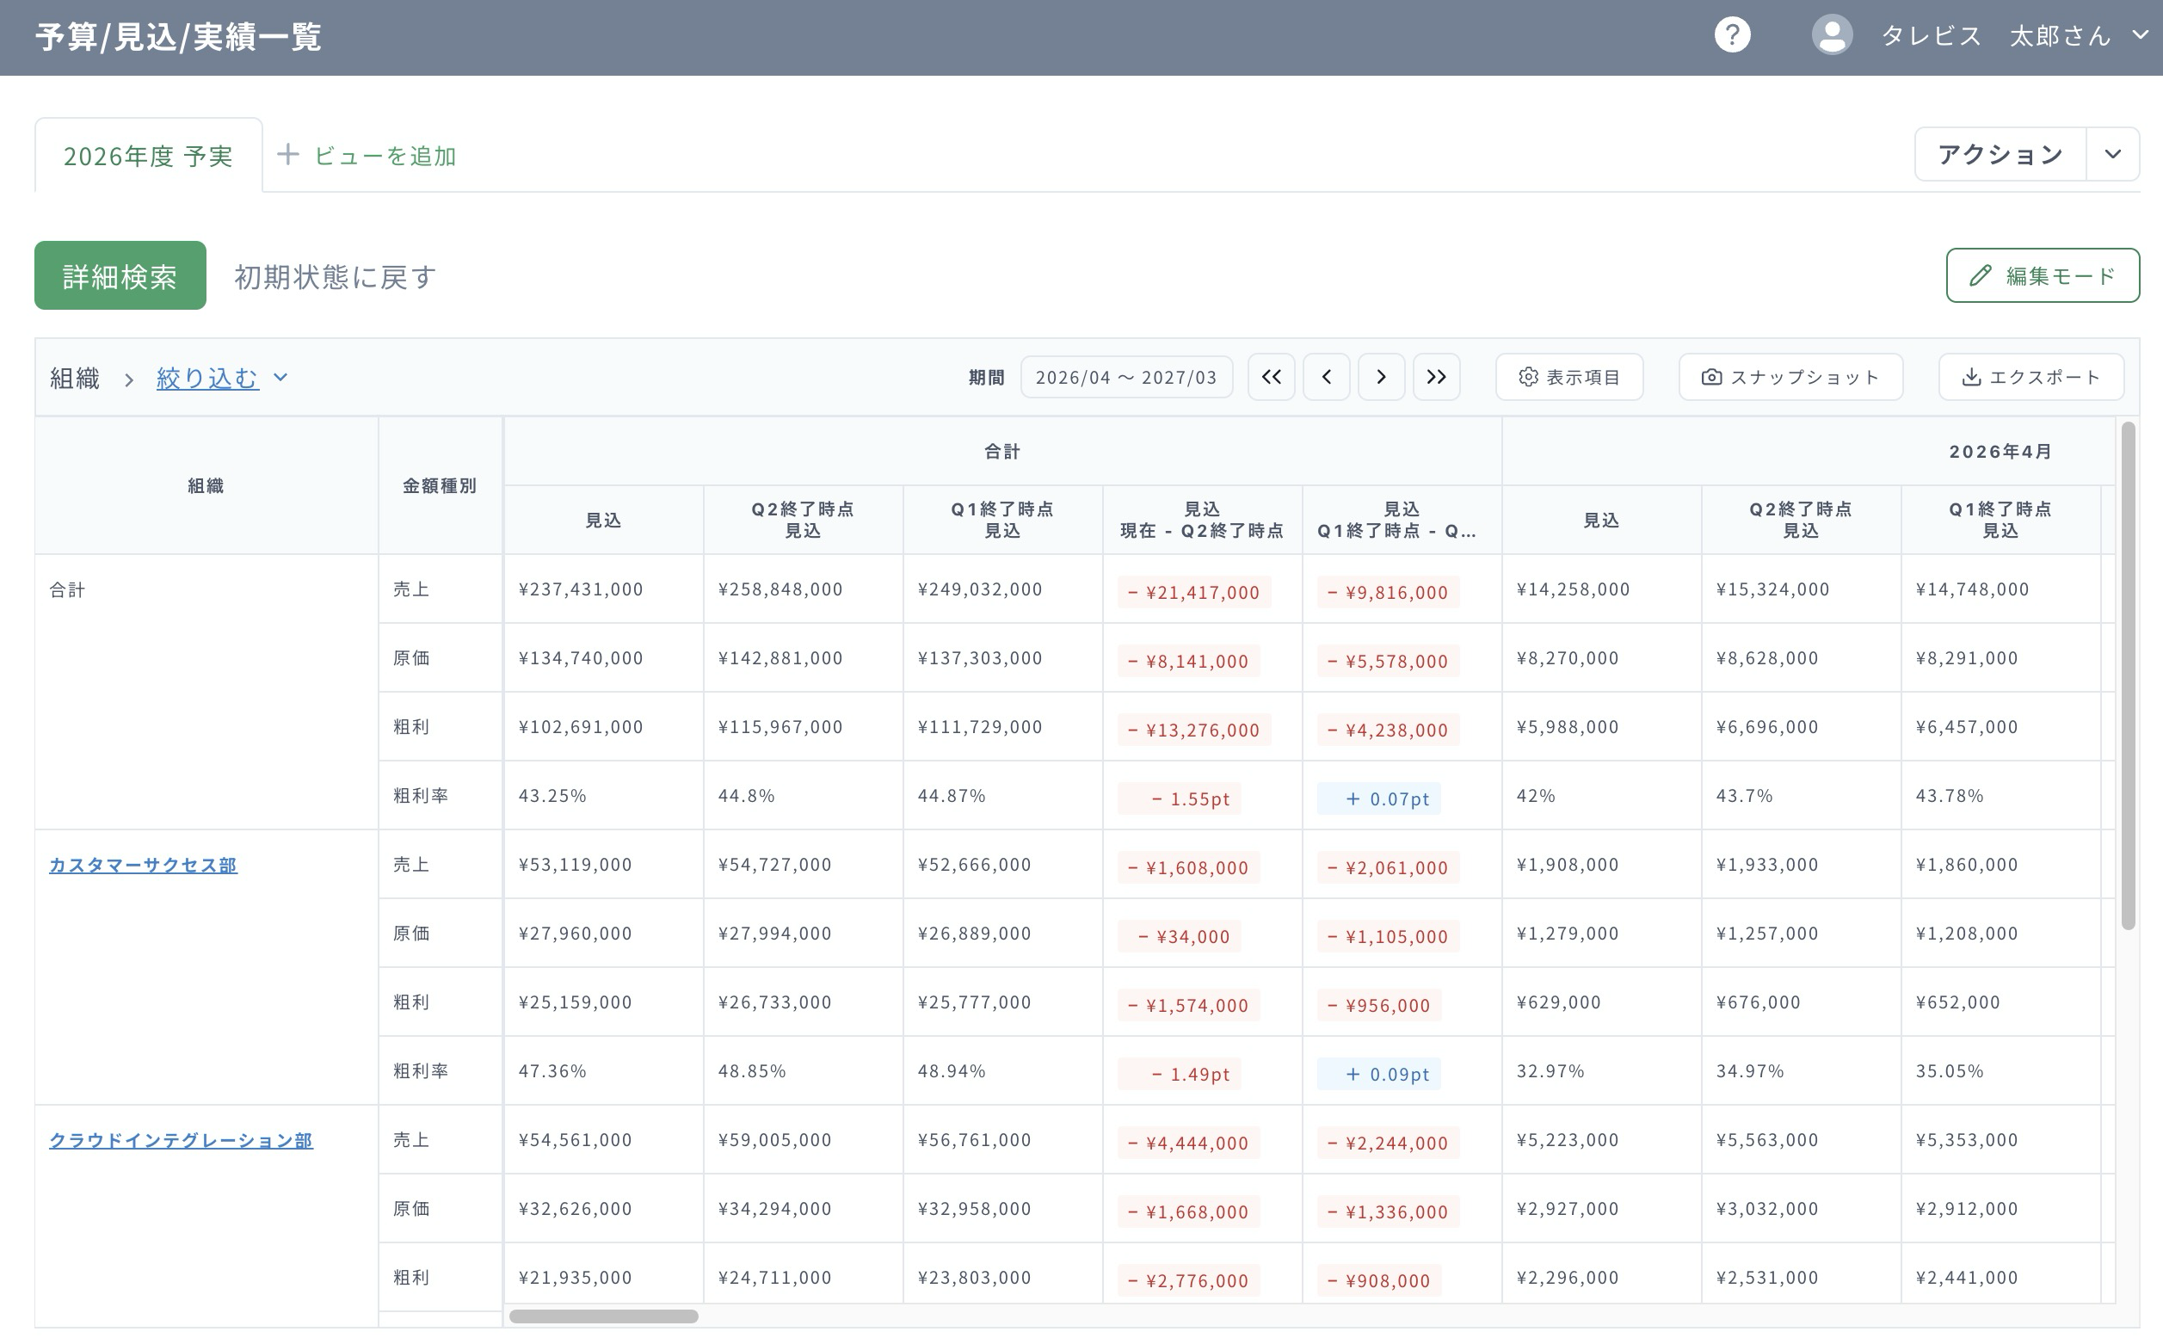Select cell ¥15,324,000

click(1802, 589)
